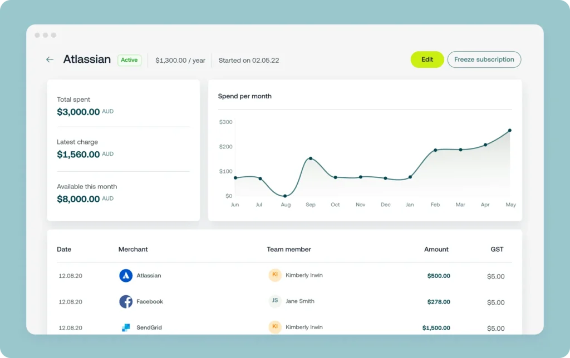Viewport: 570px width, 358px height.
Task: Select the Jan data point on chart
Action: point(410,177)
